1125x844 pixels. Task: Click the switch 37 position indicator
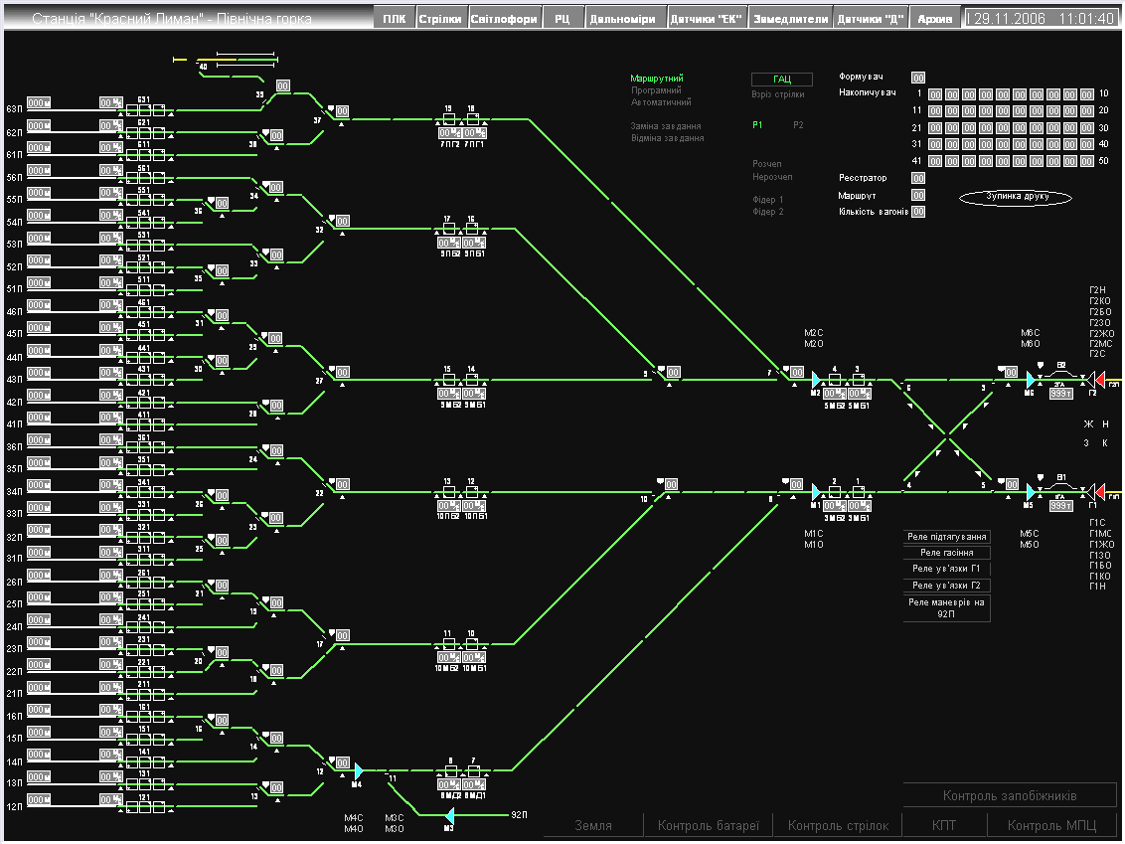click(x=342, y=111)
